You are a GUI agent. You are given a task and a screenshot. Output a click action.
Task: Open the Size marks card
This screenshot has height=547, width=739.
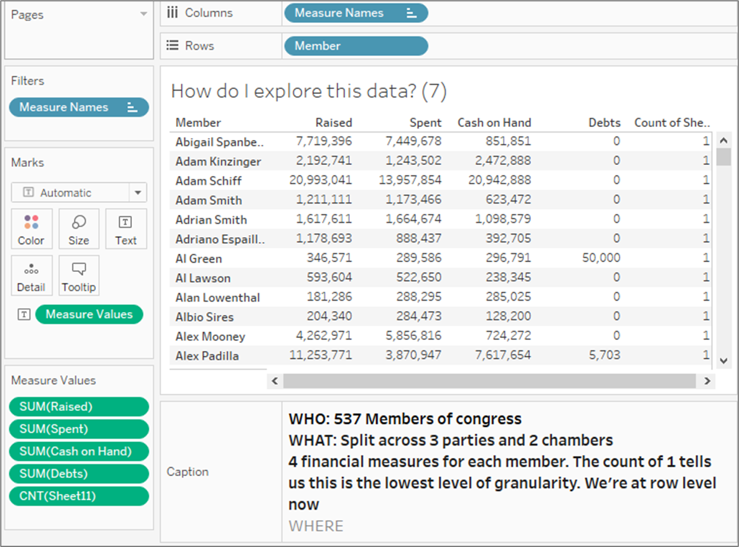tap(78, 229)
